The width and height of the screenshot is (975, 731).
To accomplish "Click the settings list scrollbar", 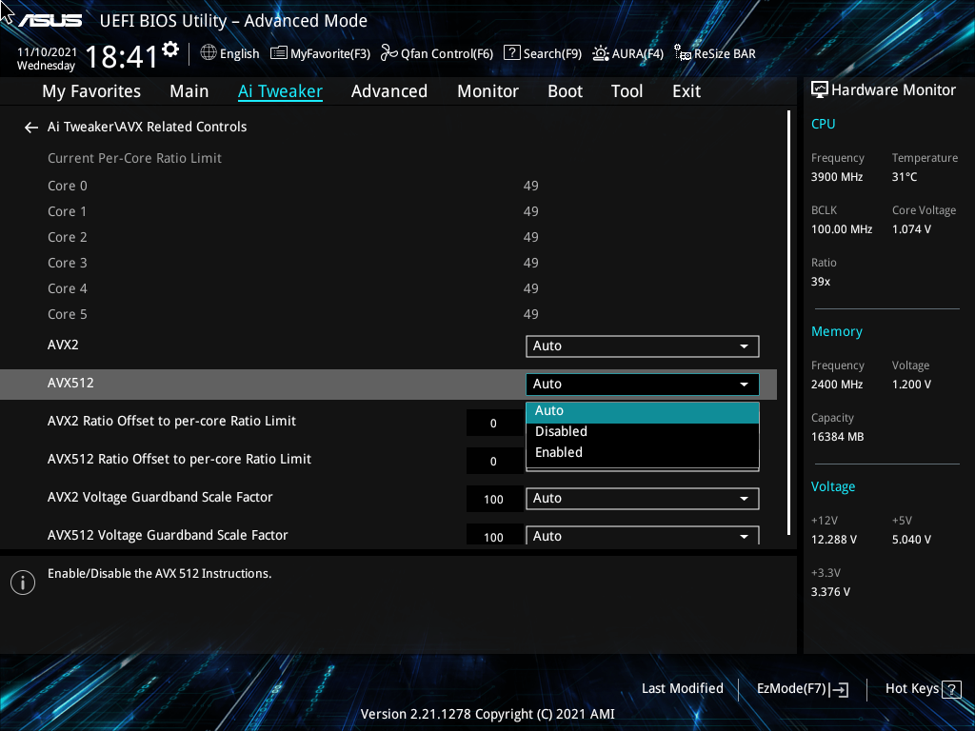I will click(x=789, y=322).
